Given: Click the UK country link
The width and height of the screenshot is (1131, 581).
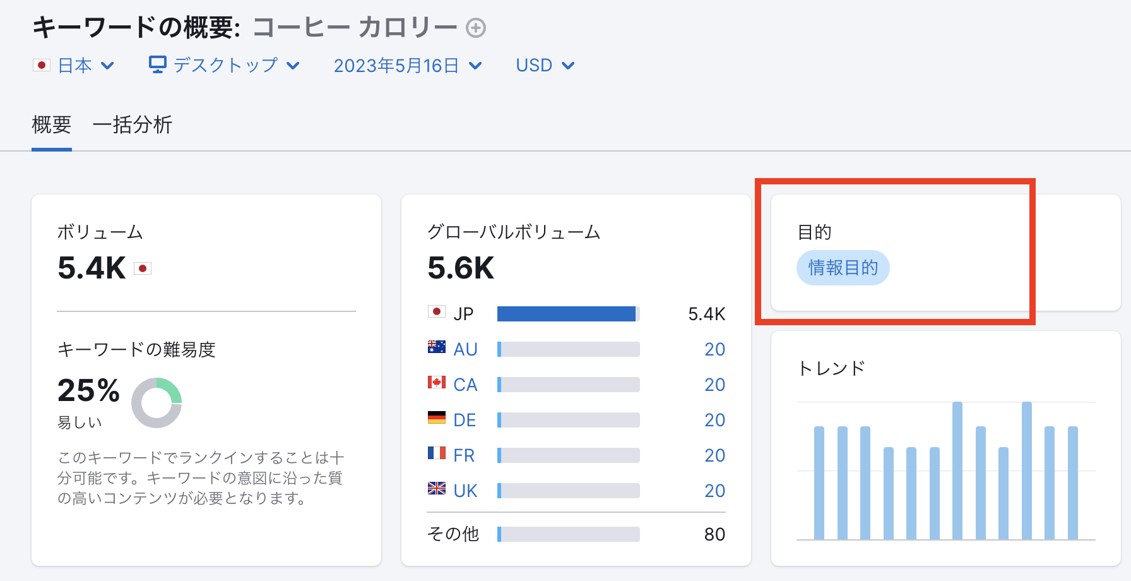Looking at the screenshot, I should point(465,491).
